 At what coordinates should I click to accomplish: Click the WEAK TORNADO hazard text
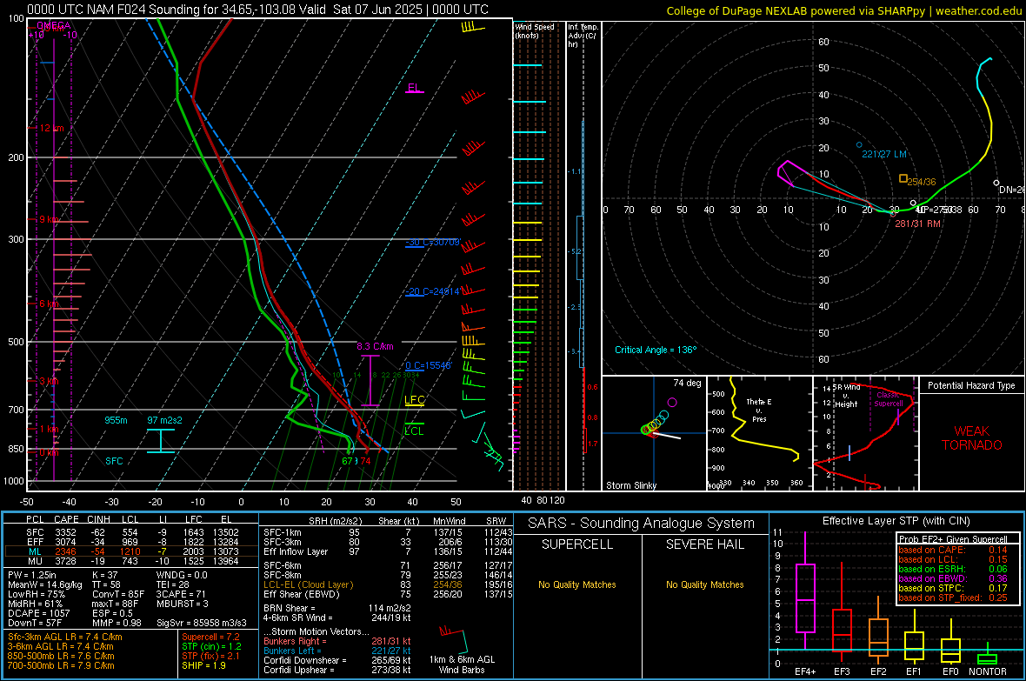[972, 438]
